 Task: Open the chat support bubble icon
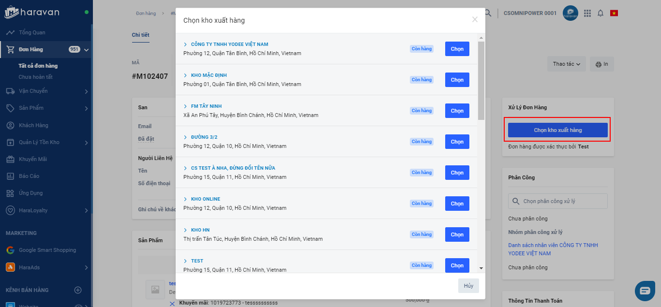pyautogui.click(x=645, y=291)
